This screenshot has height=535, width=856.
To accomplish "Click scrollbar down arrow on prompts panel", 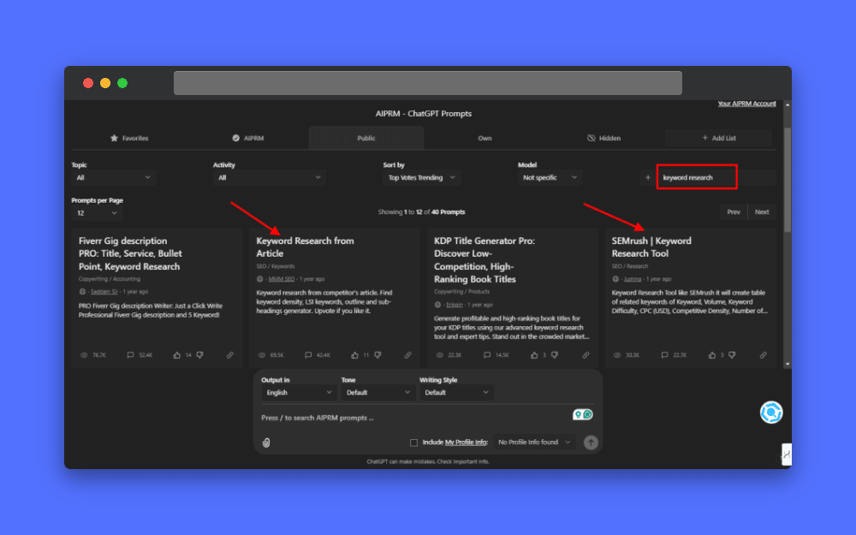I will [x=788, y=364].
